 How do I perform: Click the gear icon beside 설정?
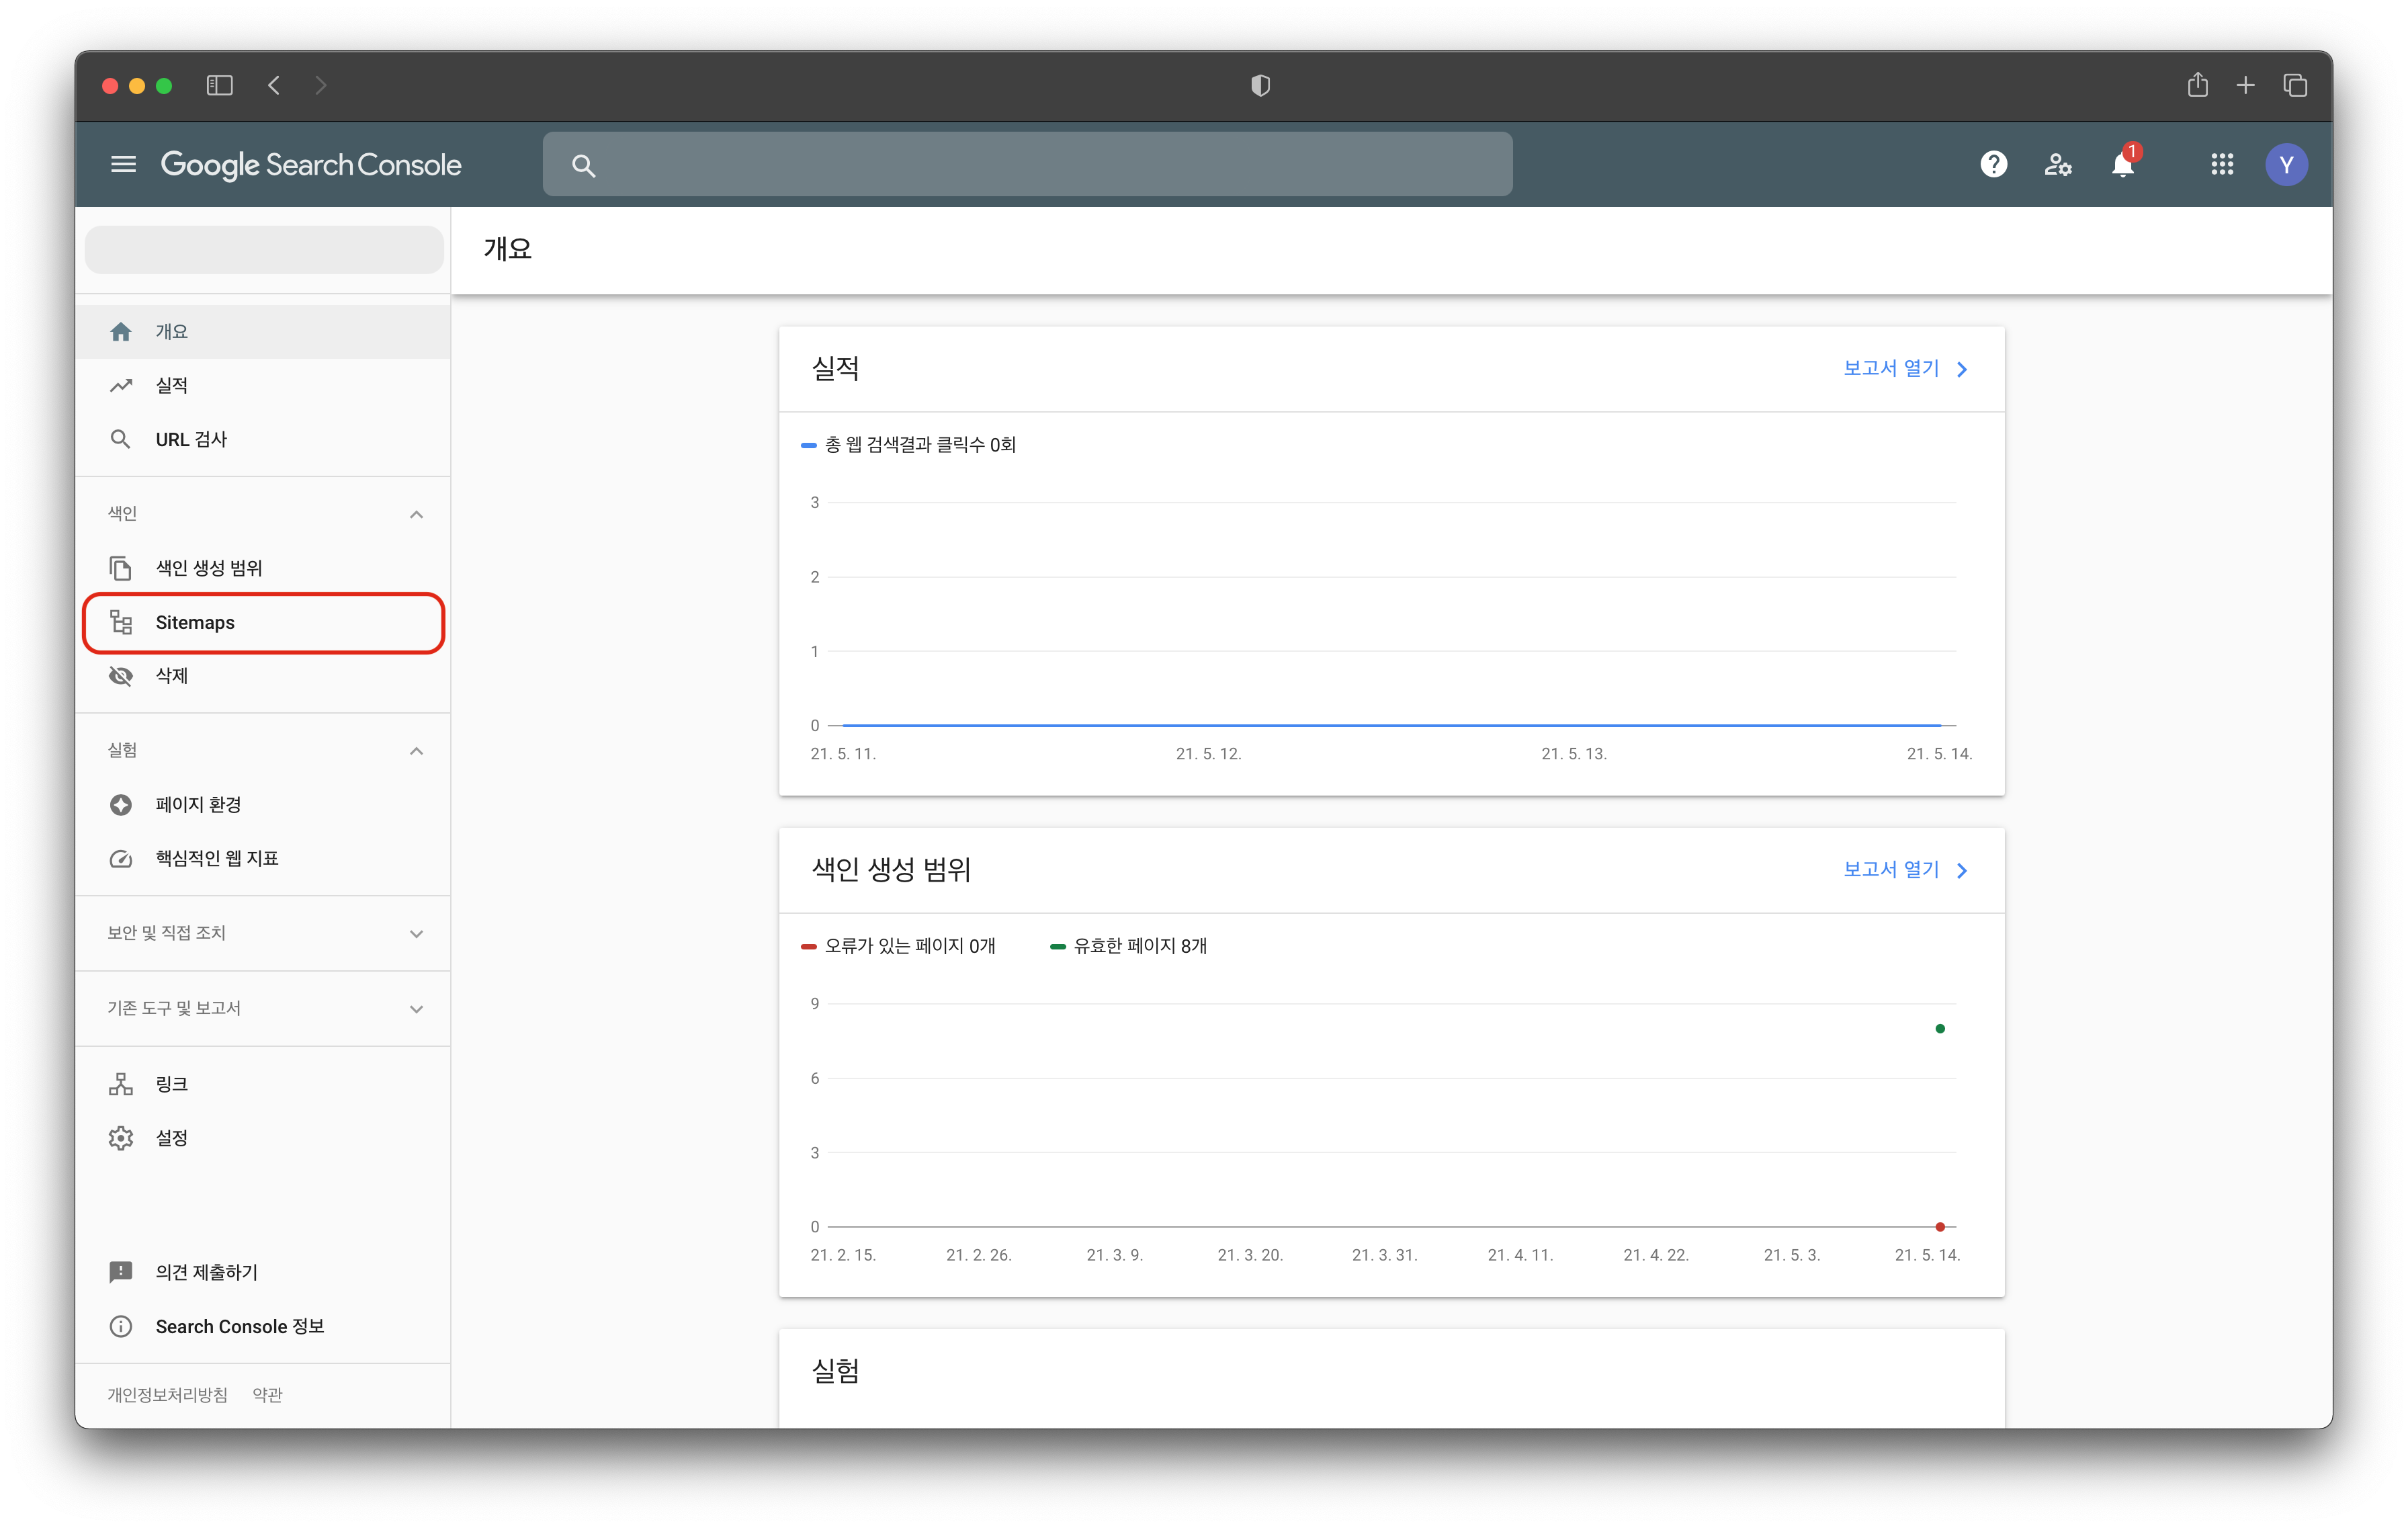(x=121, y=1138)
